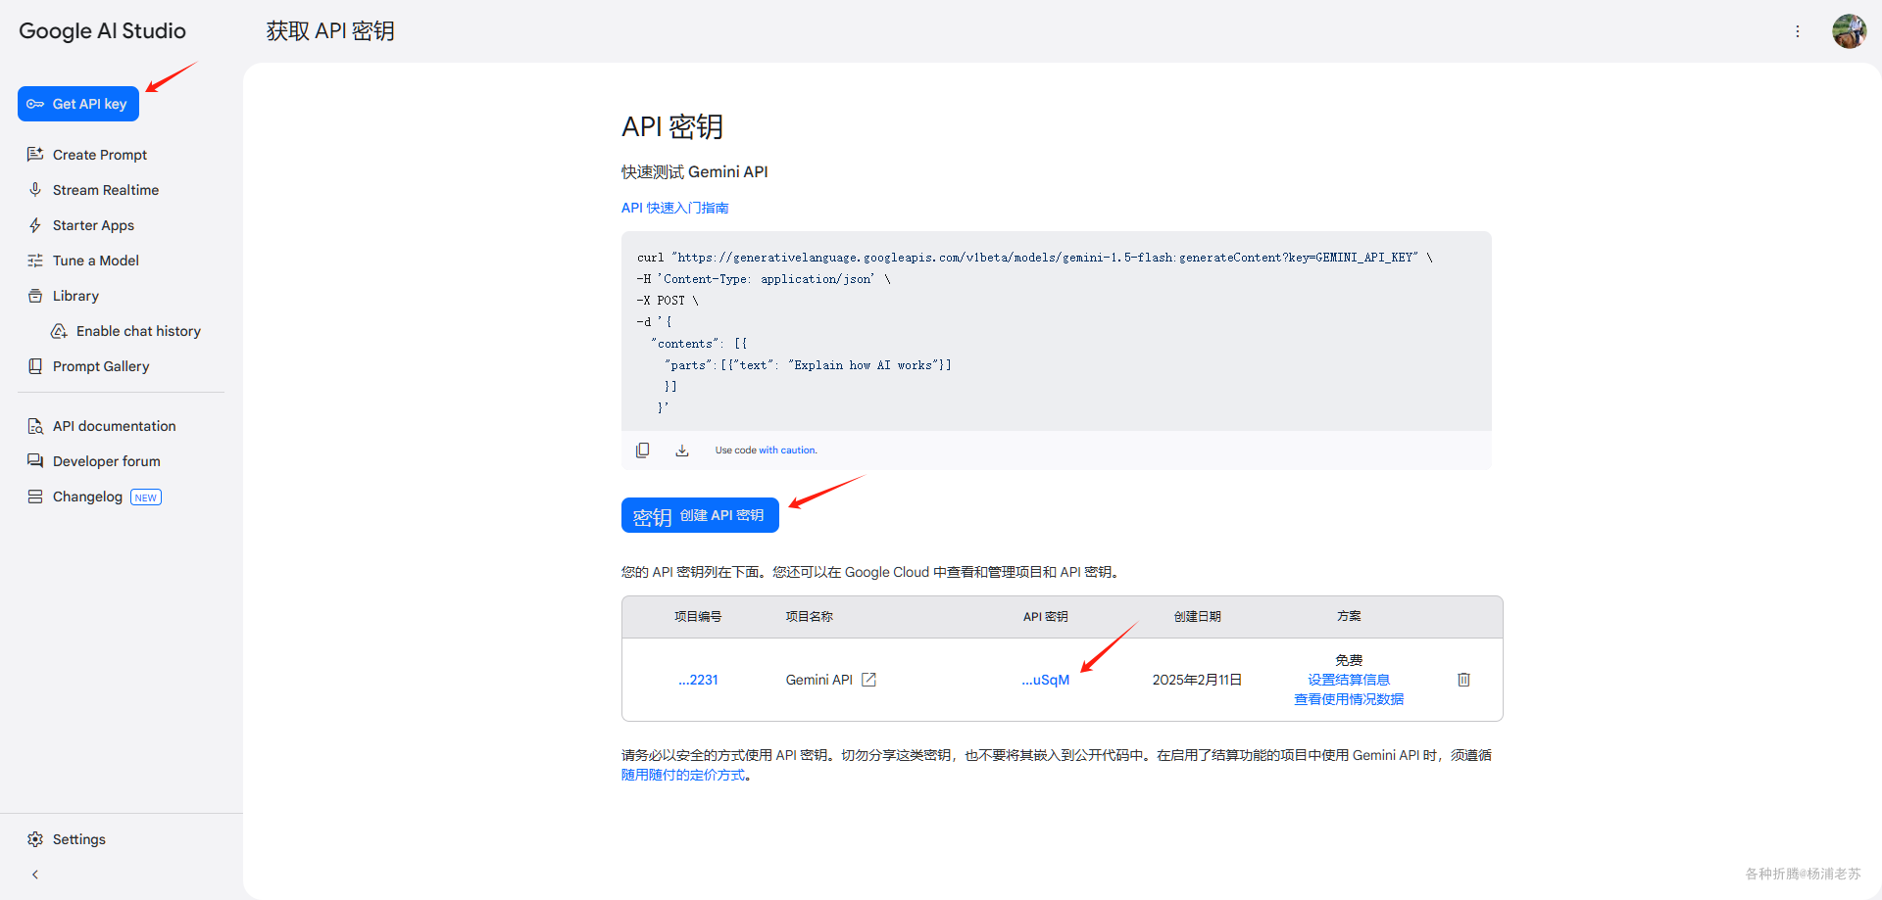Screen dimensions: 1882x900
Task: Click the Prompt Gallery book icon
Action: (x=35, y=366)
